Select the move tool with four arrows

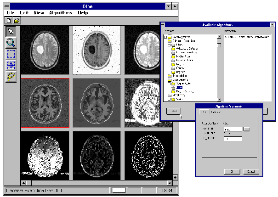(11, 65)
